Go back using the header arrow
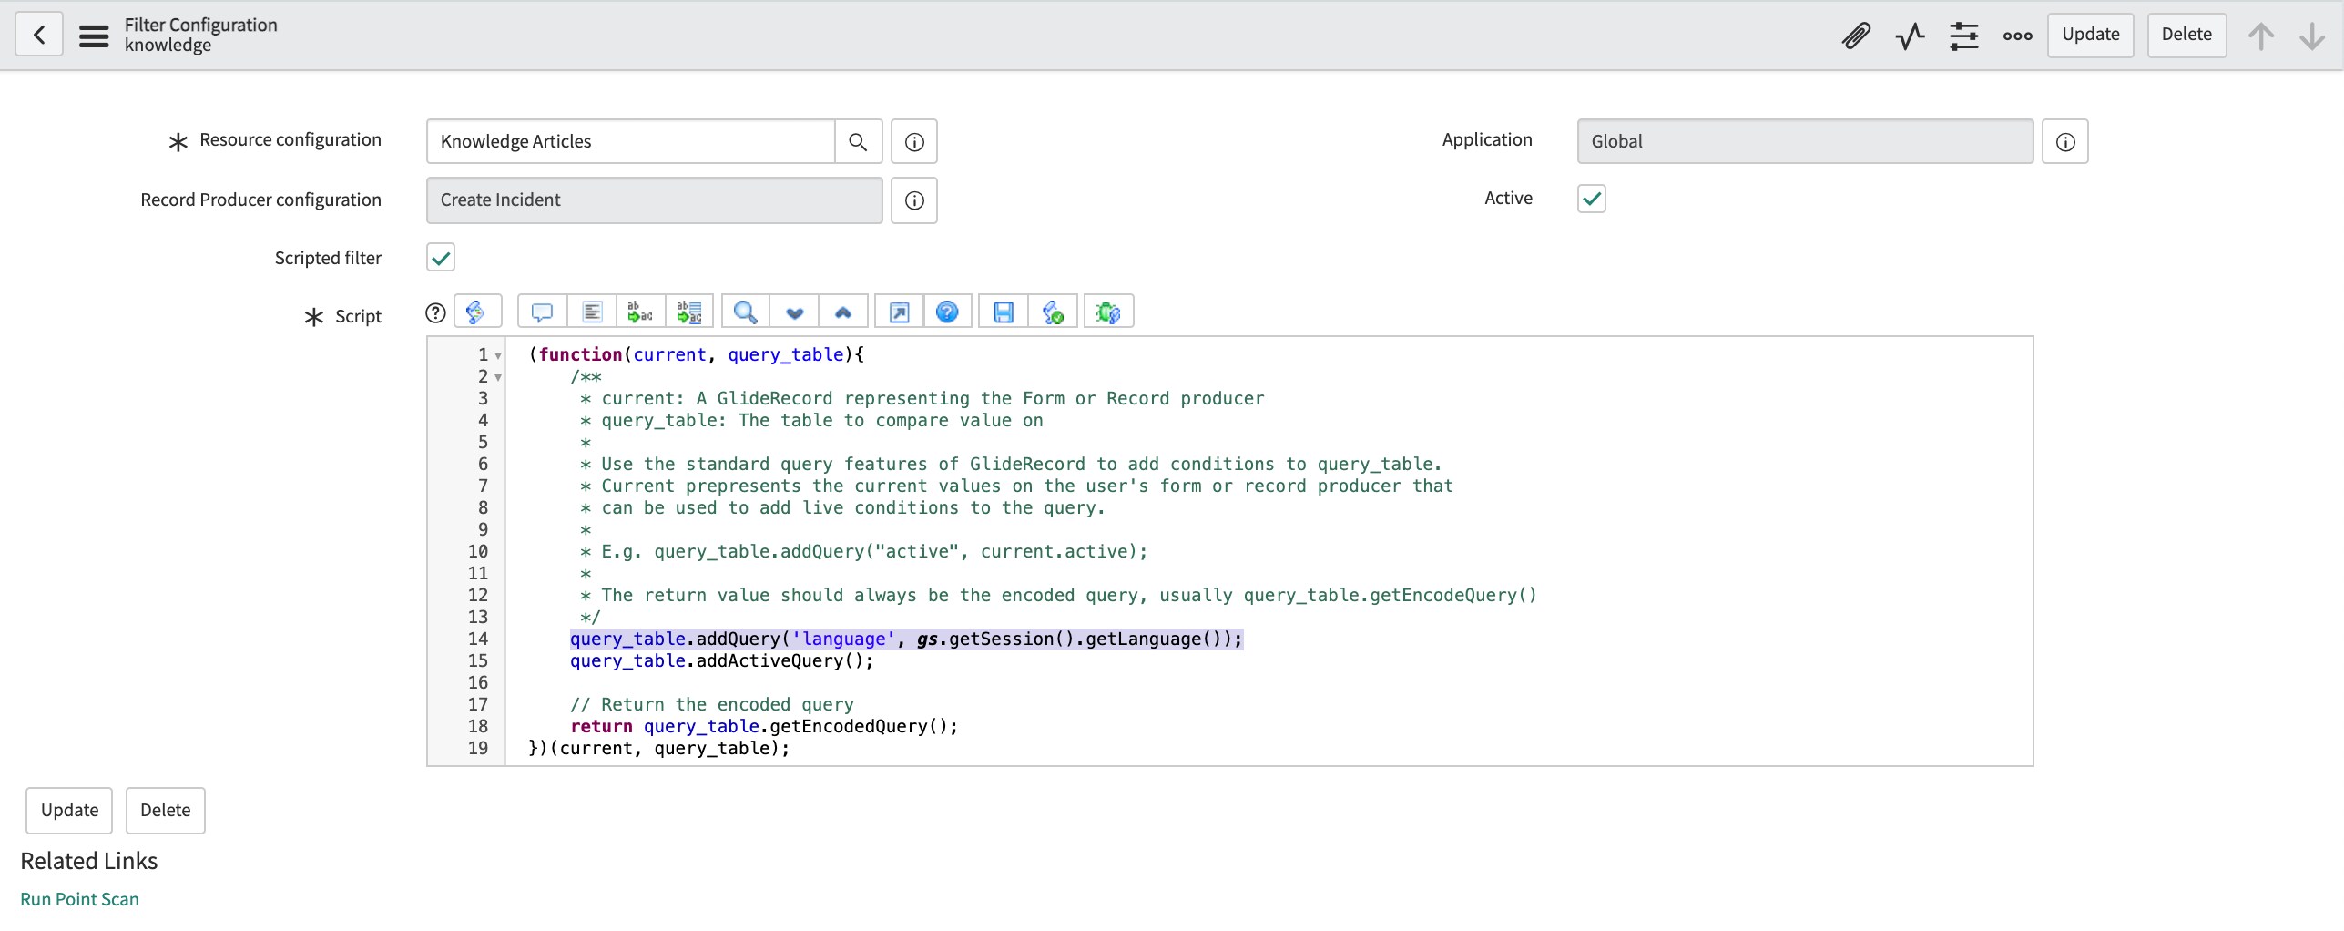 tap(39, 35)
